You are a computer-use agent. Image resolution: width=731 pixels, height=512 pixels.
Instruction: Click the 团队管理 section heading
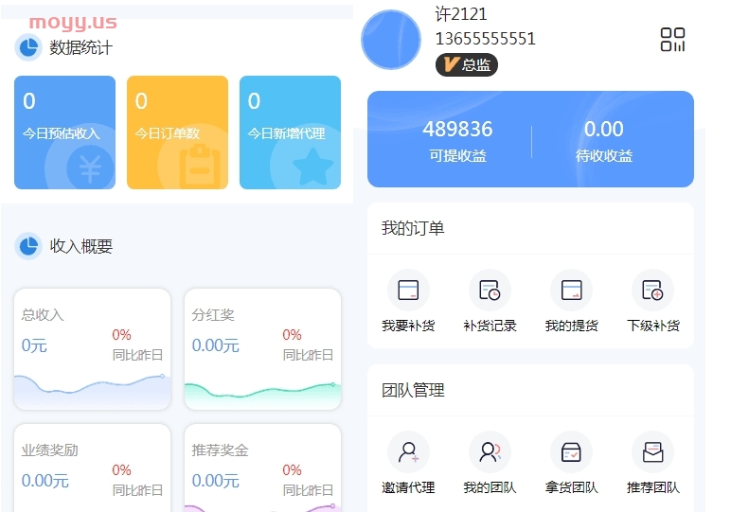(413, 390)
